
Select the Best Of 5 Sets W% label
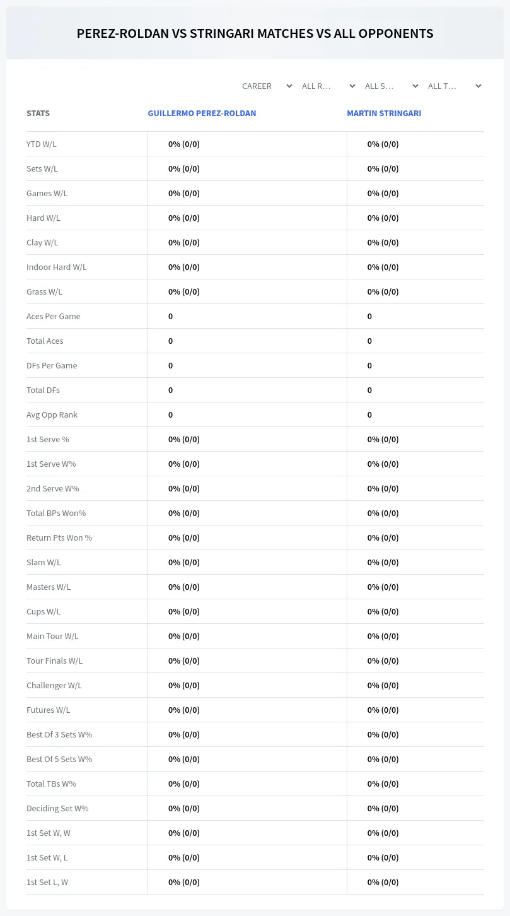[59, 759]
